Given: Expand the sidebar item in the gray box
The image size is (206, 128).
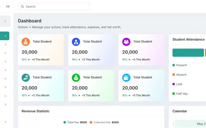Looking at the screenshot, I should 5,21.
